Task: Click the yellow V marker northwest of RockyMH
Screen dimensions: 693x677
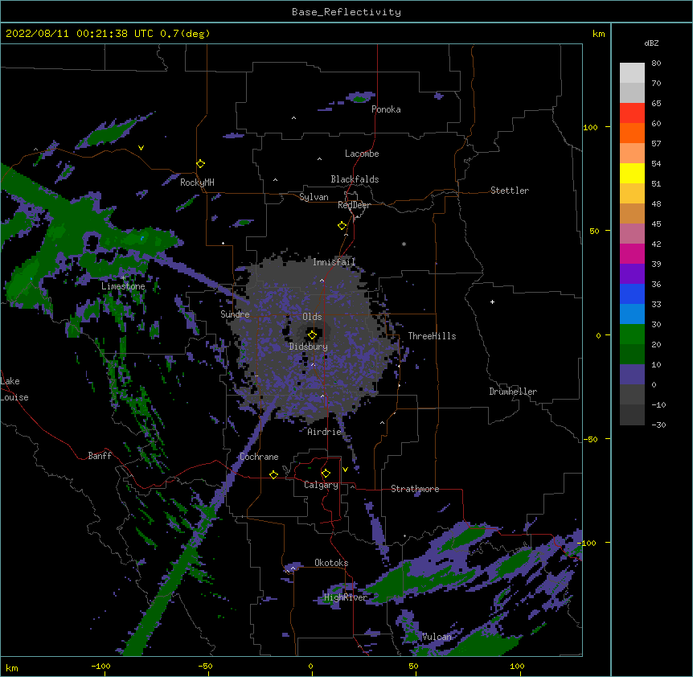Action: click(x=141, y=148)
